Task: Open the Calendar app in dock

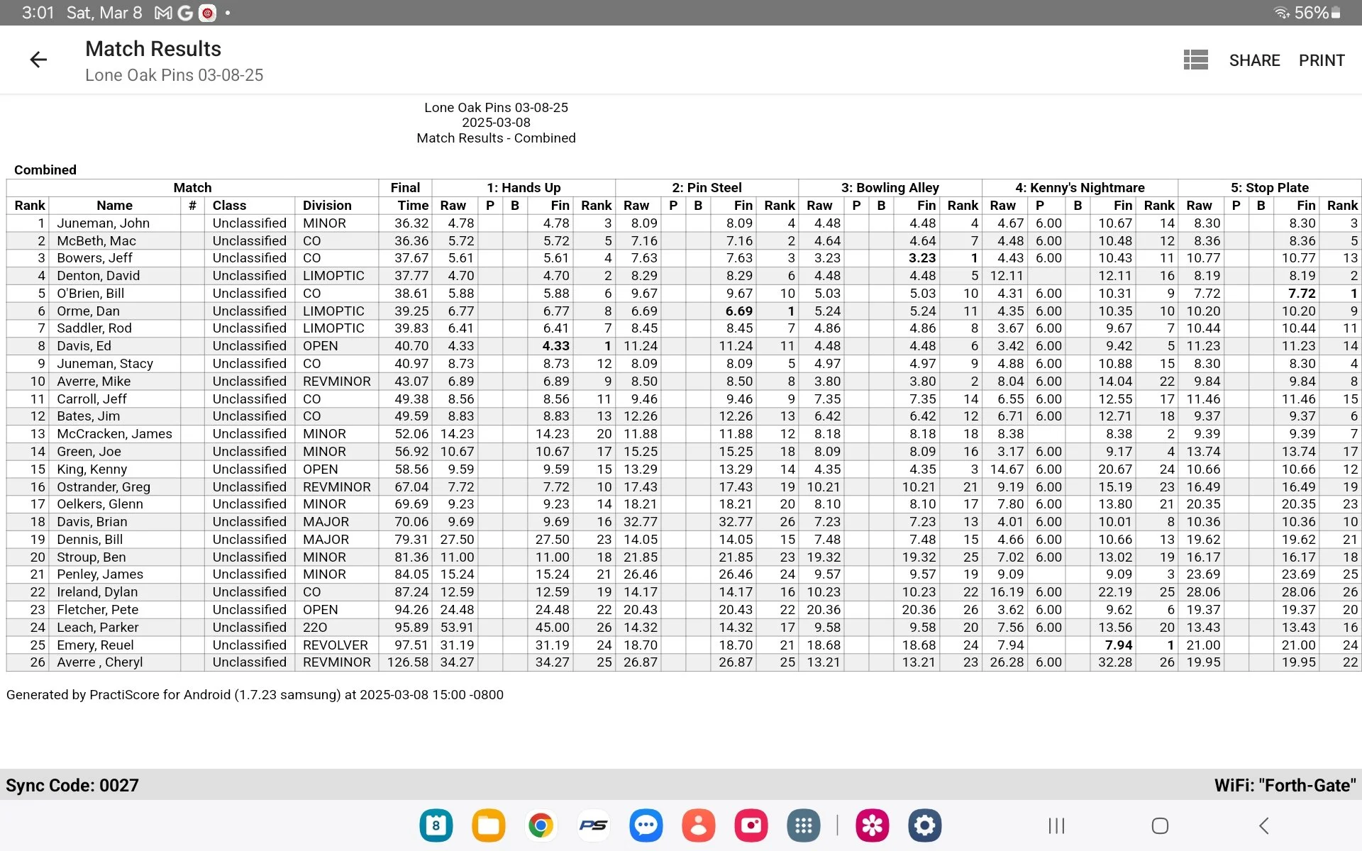Action: (436, 825)
